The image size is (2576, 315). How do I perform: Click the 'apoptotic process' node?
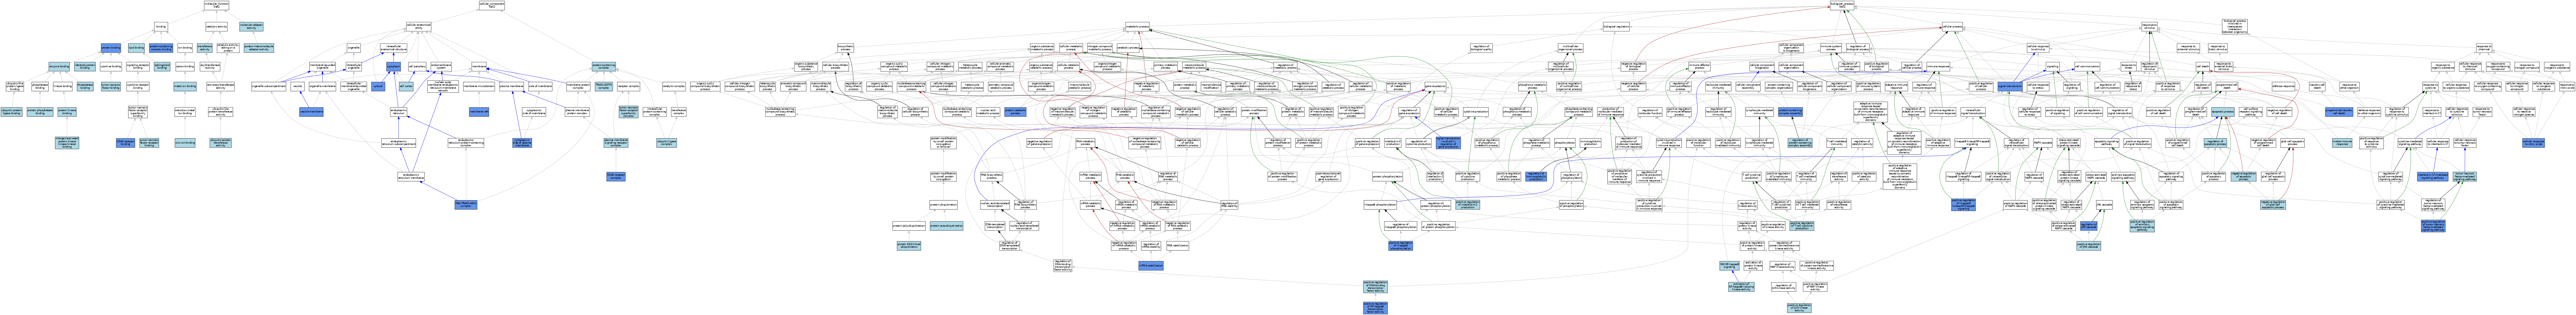click(x=2223, y=112)
